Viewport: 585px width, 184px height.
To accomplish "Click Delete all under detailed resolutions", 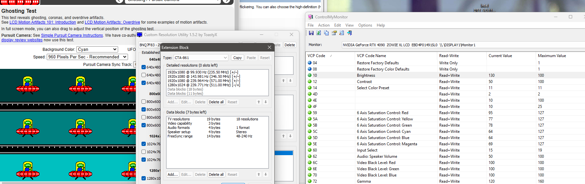I will click(216, 102).
